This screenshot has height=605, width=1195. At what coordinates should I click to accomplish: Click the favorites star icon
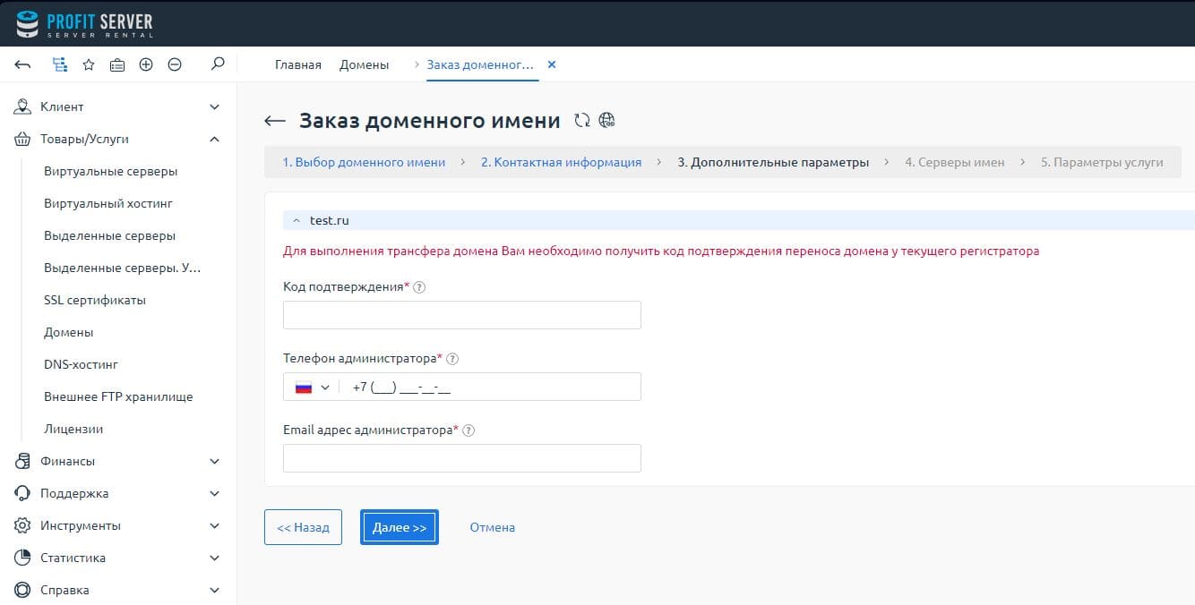coord(89,64)
